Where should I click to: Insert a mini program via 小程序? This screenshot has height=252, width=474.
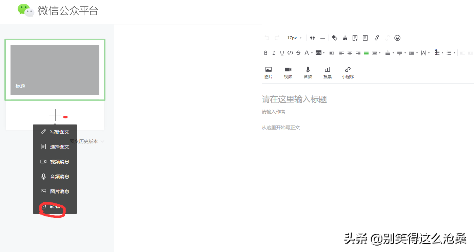coord(348,73)
